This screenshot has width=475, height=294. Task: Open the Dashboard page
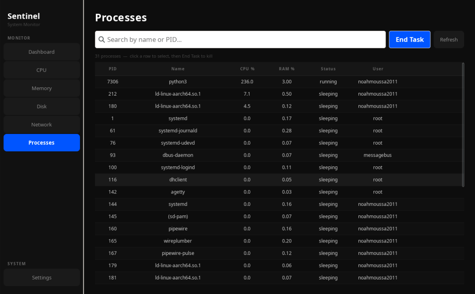(41, 52)
